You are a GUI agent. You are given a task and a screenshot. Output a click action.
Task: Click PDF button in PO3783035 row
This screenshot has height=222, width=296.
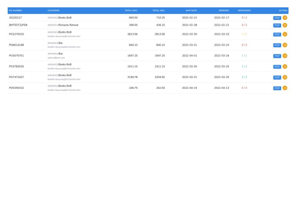click(x=277, y=67)
